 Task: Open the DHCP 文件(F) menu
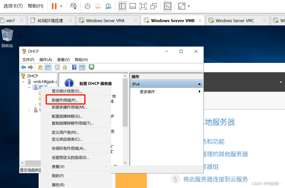pos(28,60)
